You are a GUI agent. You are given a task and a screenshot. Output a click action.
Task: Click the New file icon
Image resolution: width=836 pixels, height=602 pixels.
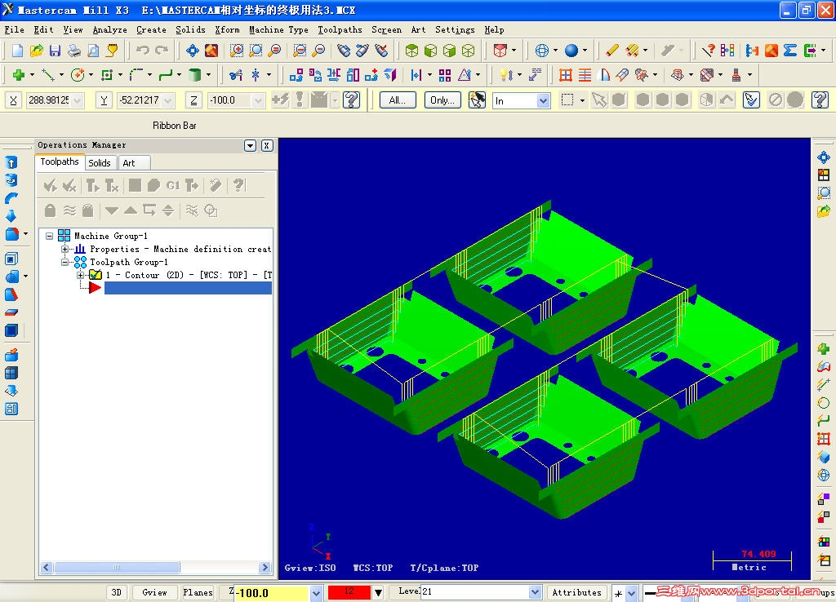pos(18,51)
